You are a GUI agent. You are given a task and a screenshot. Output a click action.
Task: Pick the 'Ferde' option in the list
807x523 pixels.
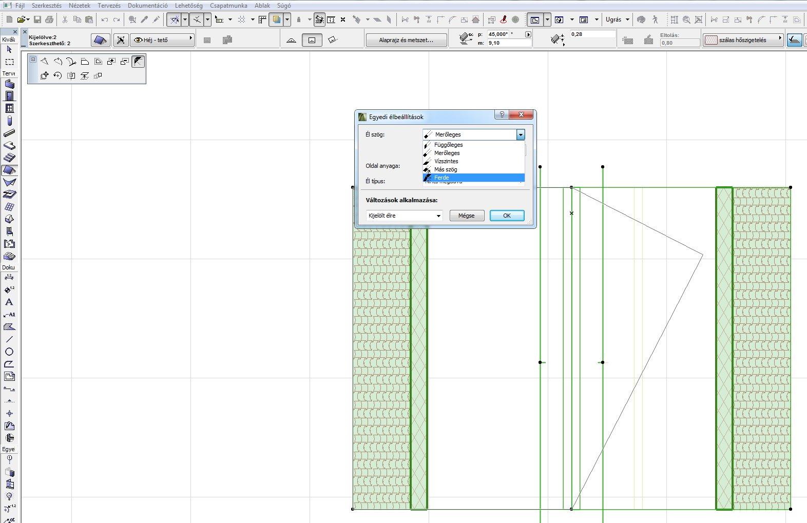pos(441,178)
